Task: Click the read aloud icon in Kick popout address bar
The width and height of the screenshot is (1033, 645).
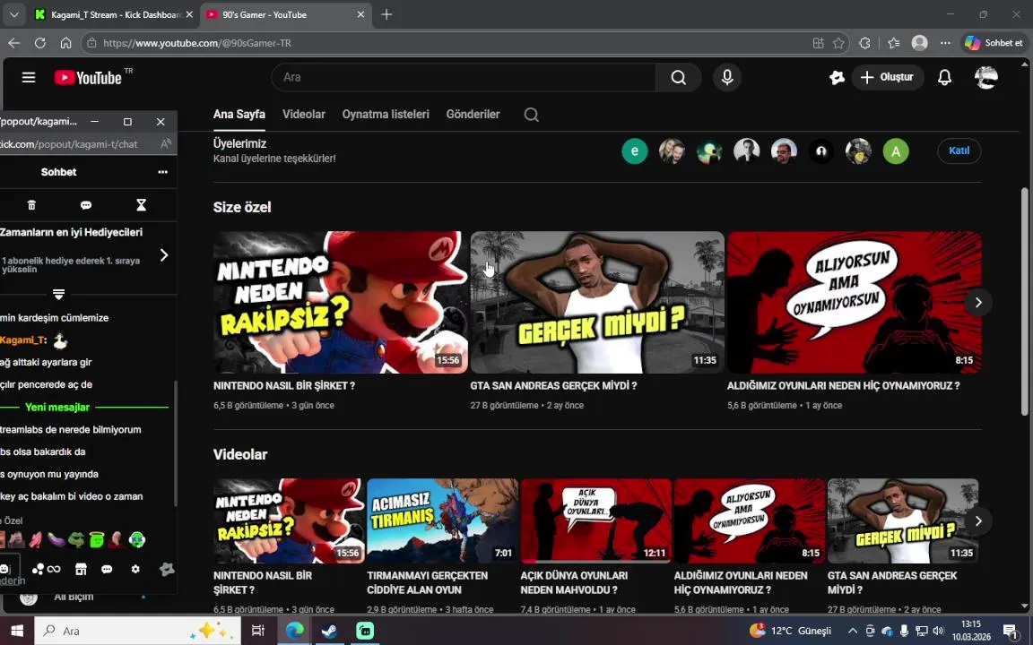Action: click(x=166, y=143)
